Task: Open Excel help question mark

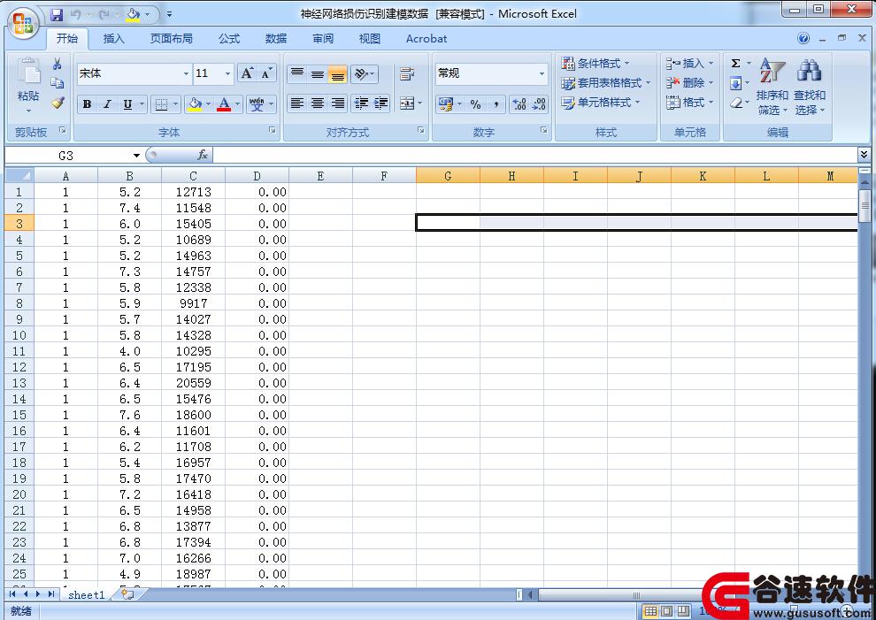Action: point(803,38)
